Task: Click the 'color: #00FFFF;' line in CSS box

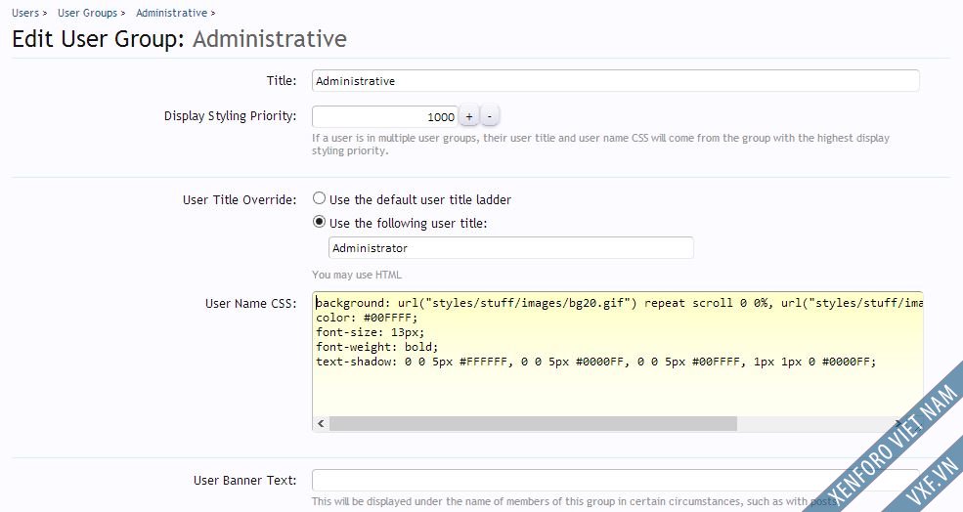Action: (x=367, y=318)
